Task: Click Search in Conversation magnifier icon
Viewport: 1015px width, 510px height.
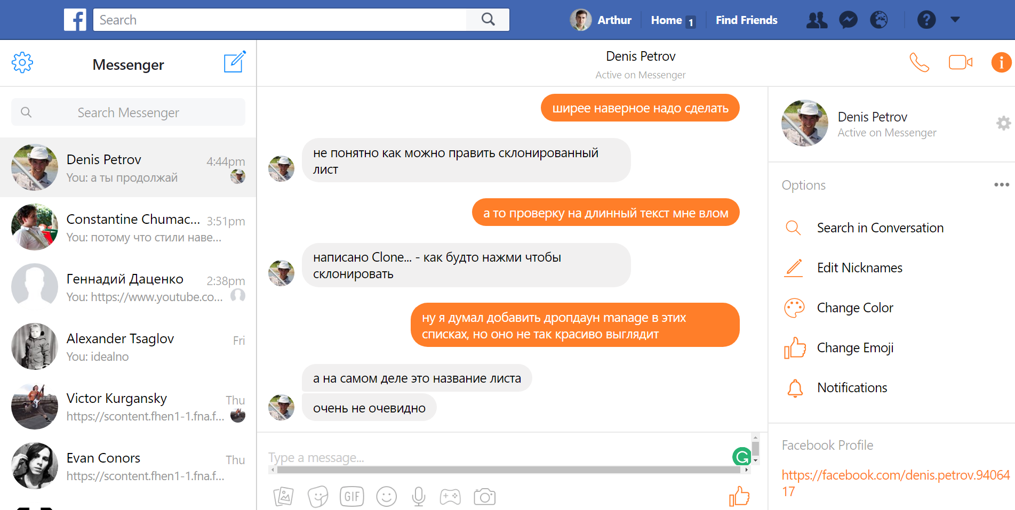Action: pos(794,228)
